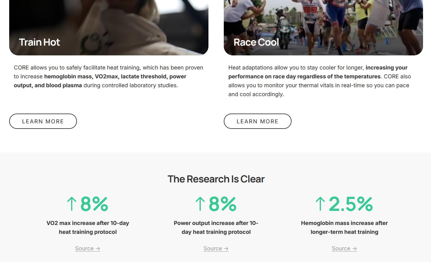Click the Train Hot heading text
This screenshot has height=262, width=431.
40,42
